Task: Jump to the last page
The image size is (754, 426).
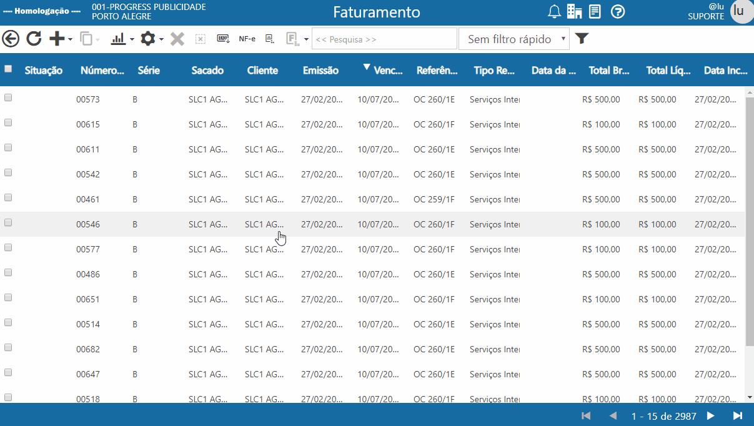Action: coord(738,416)
